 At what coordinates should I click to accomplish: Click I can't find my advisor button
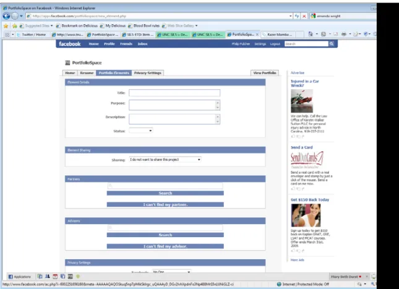point(165,246)
